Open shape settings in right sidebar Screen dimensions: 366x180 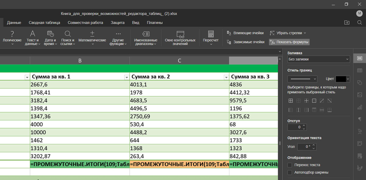pyautogui.click(x=360, y=83)
